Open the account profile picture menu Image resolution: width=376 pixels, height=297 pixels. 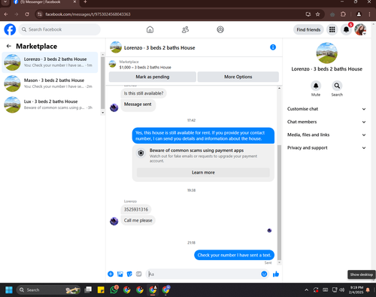[x=360, y=29]
